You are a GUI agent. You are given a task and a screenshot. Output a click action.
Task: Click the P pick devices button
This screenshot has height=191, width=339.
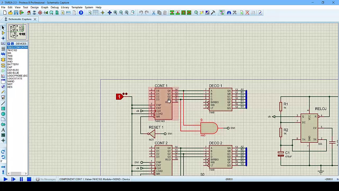pyautogui.click(x=9, y=44)
